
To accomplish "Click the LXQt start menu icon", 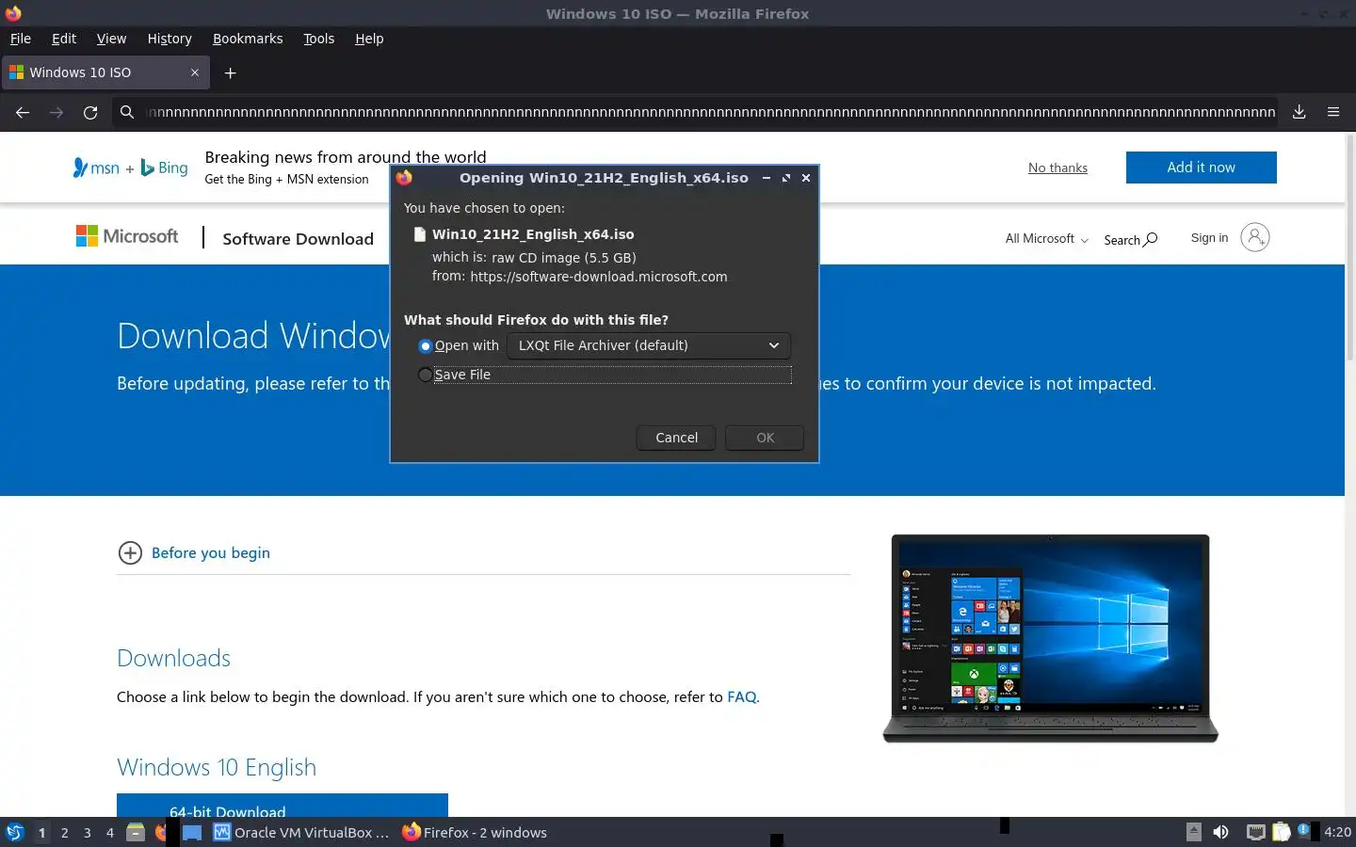I will [15, 832].
